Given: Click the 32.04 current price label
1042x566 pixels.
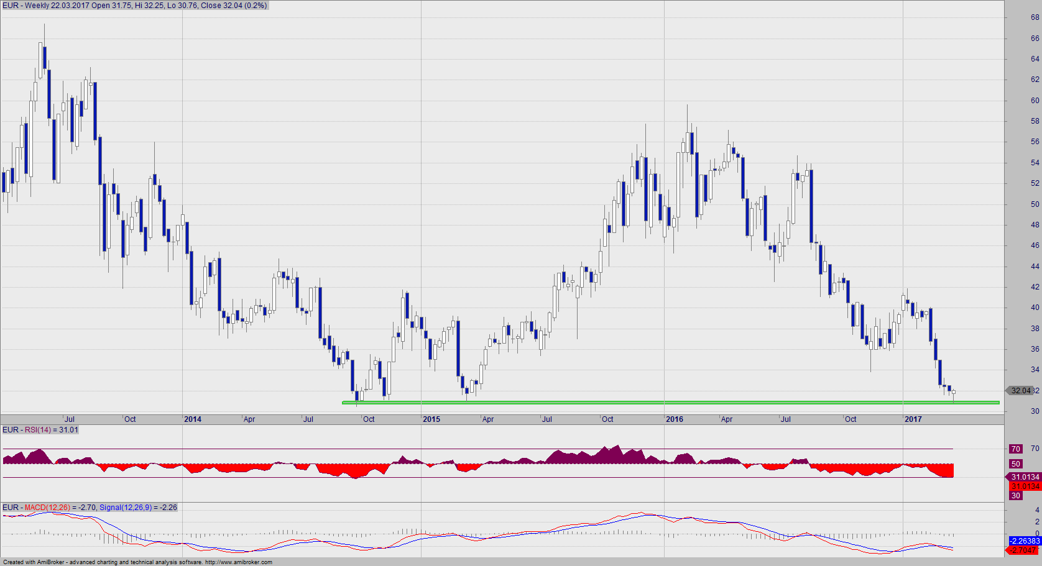Looking at the screenshot, I should [1020, 391].
